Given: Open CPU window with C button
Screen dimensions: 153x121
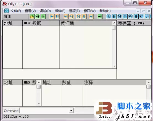Looking at the screenshot, I should coord(141,17).
